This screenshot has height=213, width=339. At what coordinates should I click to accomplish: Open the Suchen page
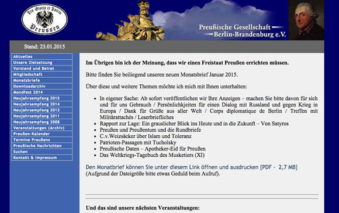(42, 152)
